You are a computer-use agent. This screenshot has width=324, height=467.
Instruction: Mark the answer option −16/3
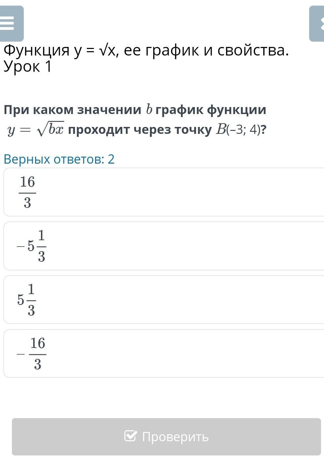tap(164, 353)
